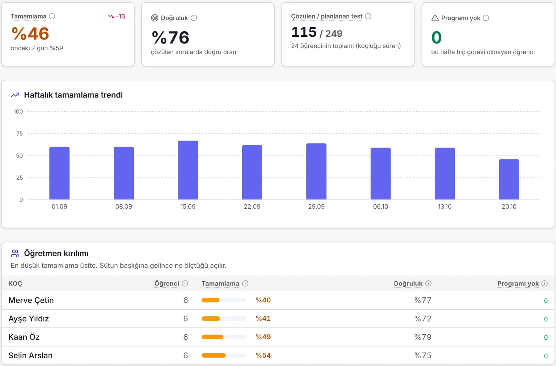The width and height of the screenshot is (556, 366).
Task: Click info icon next to Tamamlama card title
Action: (52, 16)
